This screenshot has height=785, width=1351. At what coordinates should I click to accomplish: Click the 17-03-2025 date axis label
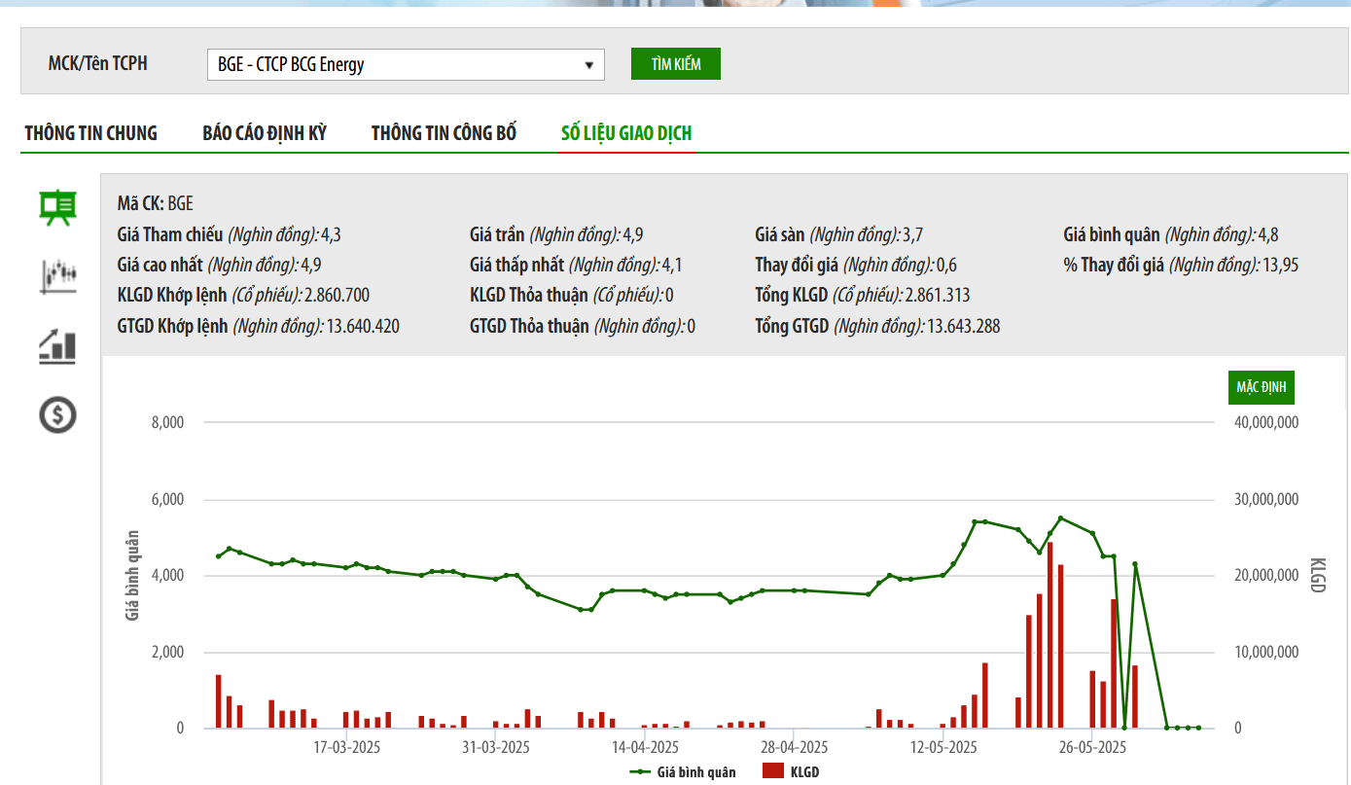pos(346,747)
